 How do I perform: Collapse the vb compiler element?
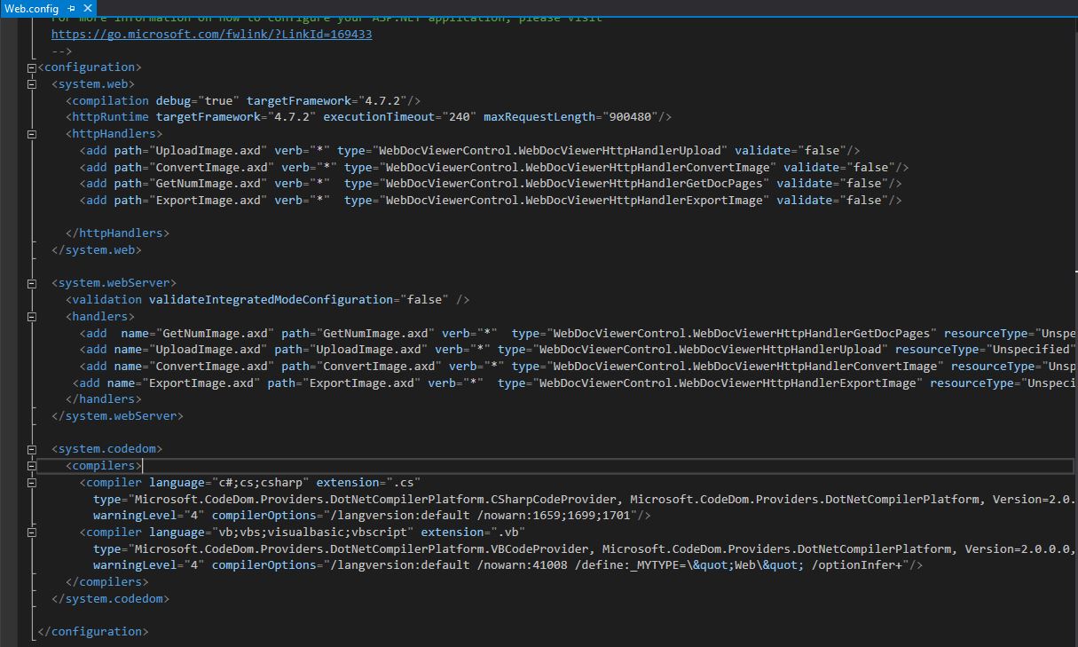tap(32, 533)
